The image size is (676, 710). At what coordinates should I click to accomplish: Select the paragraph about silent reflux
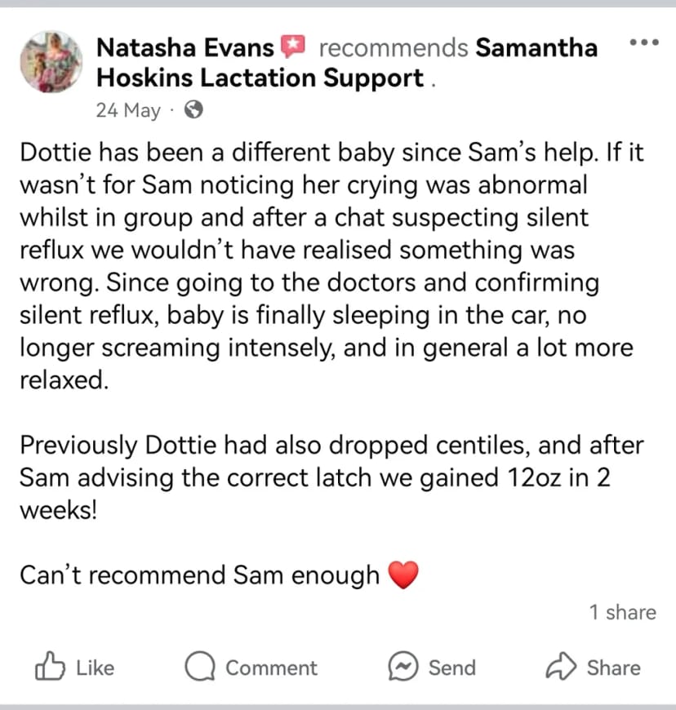point(331,266)
